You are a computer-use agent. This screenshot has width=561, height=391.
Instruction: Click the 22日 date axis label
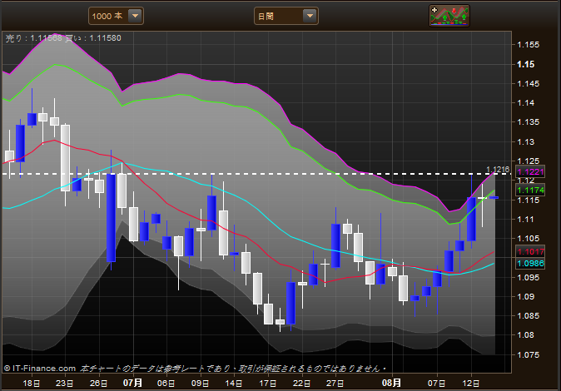pyautogui.click(x=301, y=384)
